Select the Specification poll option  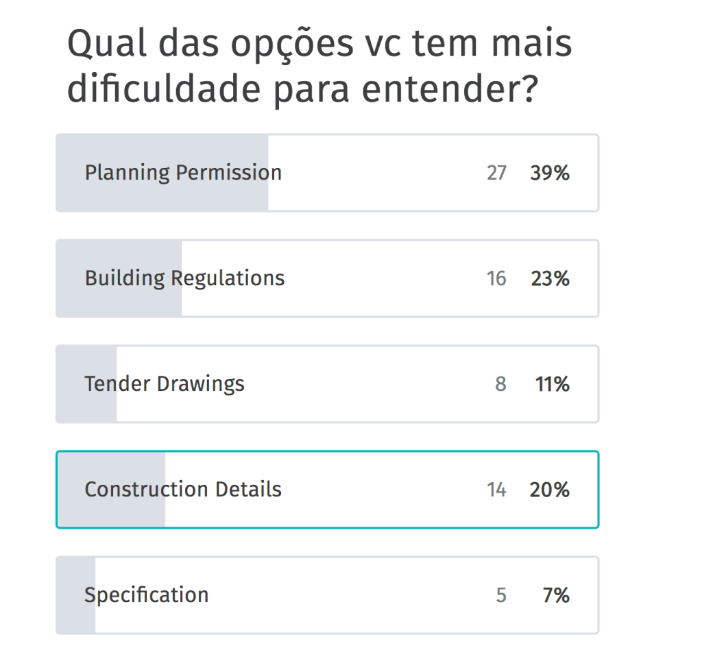[x=147, y=595]
